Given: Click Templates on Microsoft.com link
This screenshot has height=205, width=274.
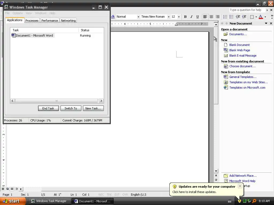Looking at the screenshot, I should pyautogui.click(x=247, y=88).
